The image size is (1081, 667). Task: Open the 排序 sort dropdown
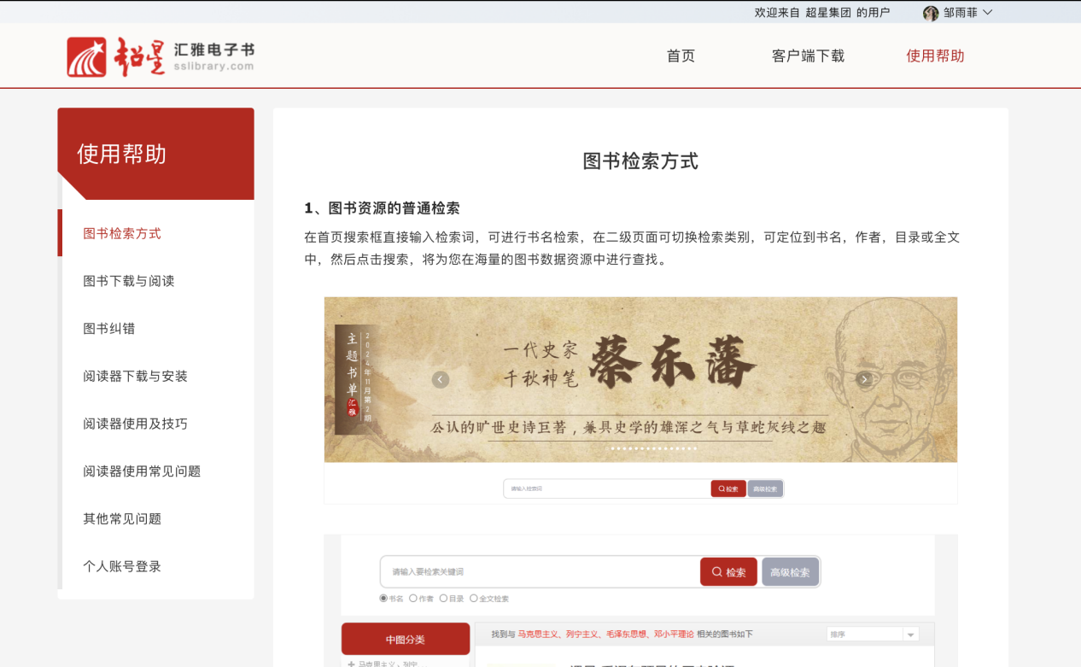(x=872, y=635)
